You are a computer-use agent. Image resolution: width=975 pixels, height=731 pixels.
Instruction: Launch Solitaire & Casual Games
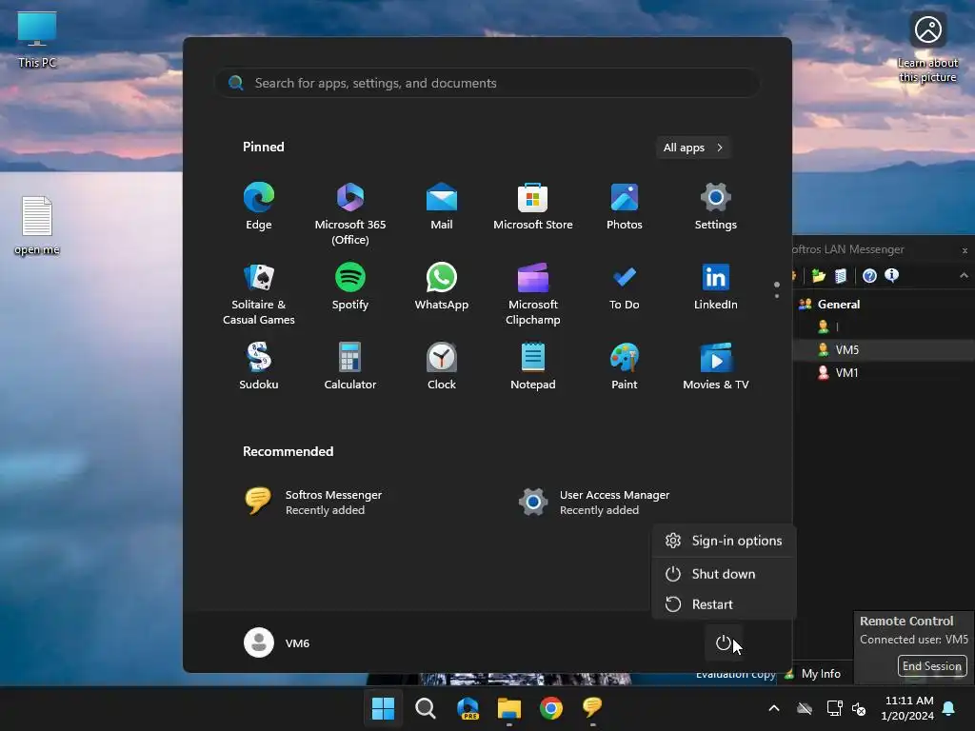pyautogui.click(x=259, y=293)
